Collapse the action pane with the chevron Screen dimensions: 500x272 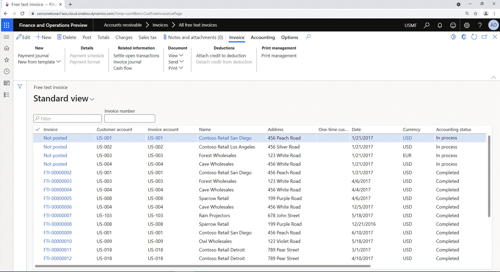pos(493,77)
